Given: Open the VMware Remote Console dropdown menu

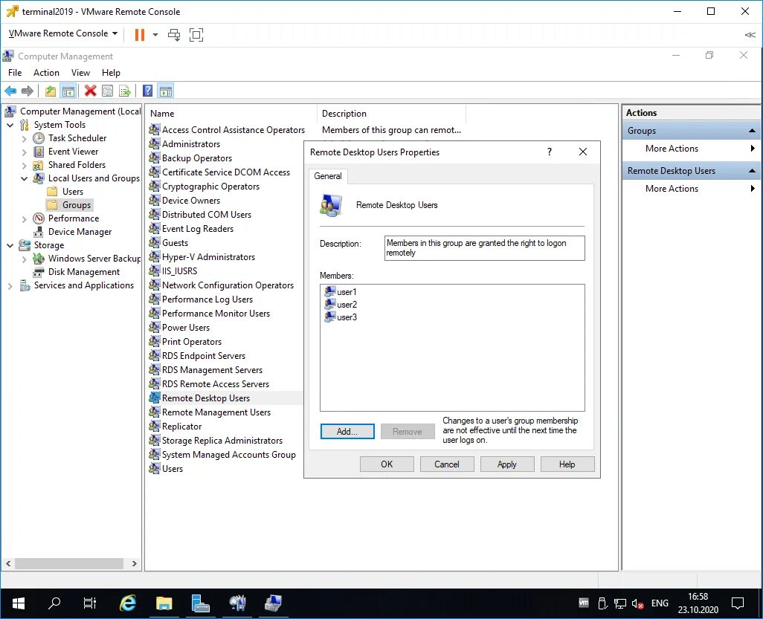Looking at the screenshot, I should [x=63, y=33].
